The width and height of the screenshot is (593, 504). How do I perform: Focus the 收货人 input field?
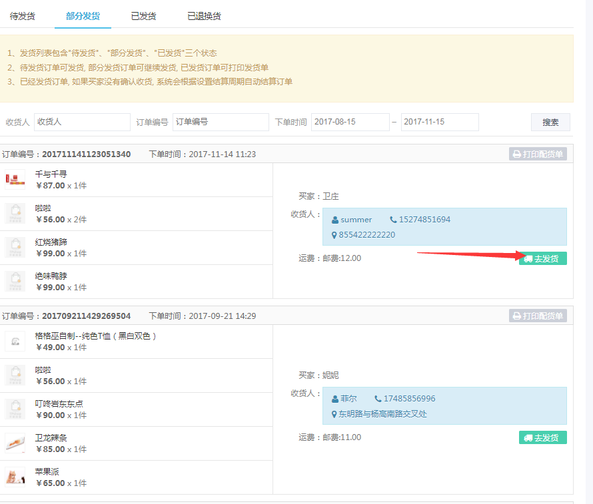pyautogui.click(x=82, y=123)
